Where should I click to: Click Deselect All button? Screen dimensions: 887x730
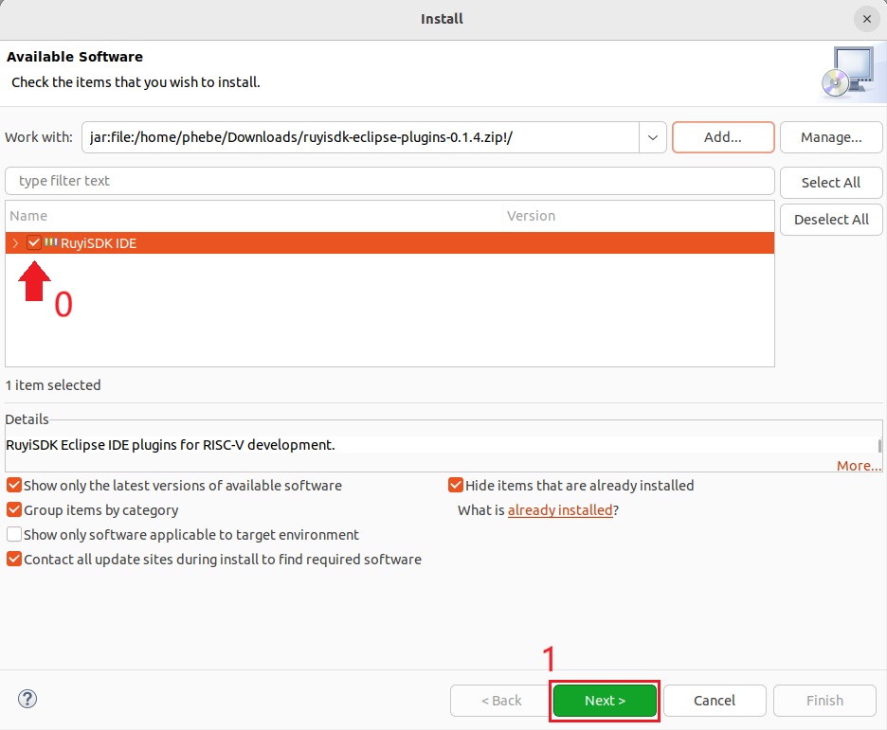[x=831, y=220]
